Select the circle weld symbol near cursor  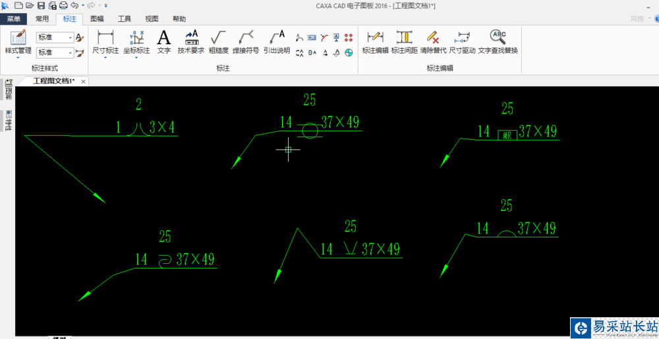pos(310,131)
